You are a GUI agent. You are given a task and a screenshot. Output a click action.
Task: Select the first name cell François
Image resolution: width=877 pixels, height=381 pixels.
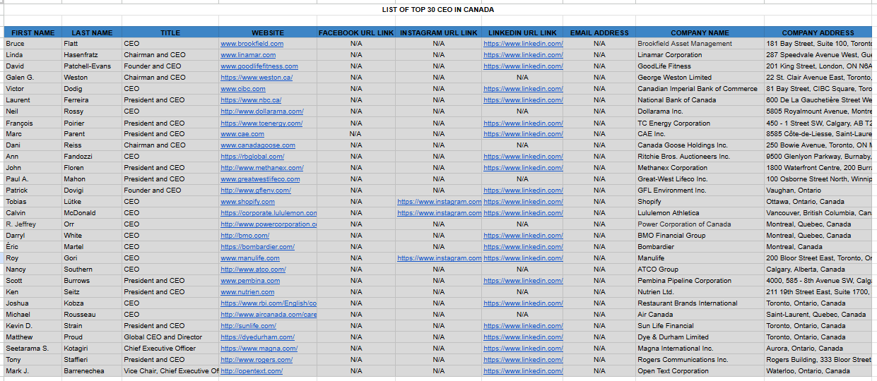coord(33,123)
